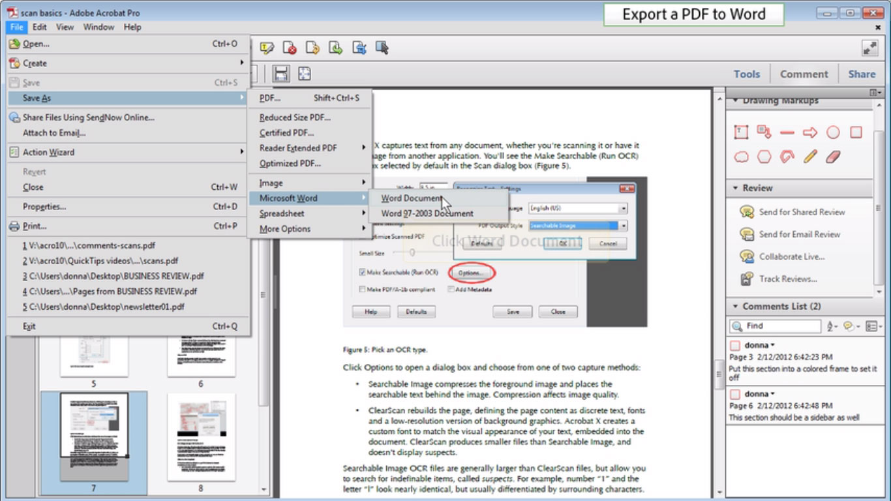Open the Tools pane
891x501 pixels.
[747, 74]
